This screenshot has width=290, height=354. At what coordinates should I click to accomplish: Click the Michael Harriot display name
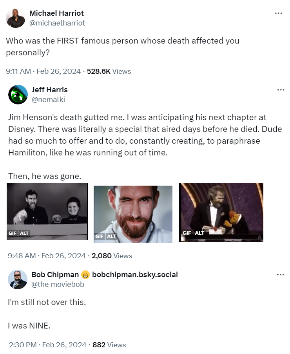[x=56, y=13]
